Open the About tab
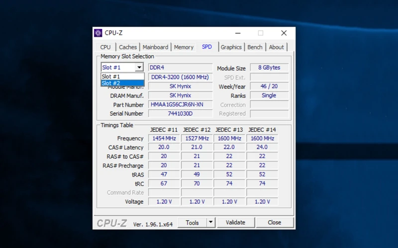Viewport: 398px width, 248px height. (277, 47)
